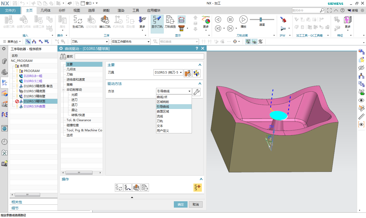Viewport: 366px width, 218px height.
Task: Open the 刀轨报告 toolpath report
Action: tap(170, 22)
